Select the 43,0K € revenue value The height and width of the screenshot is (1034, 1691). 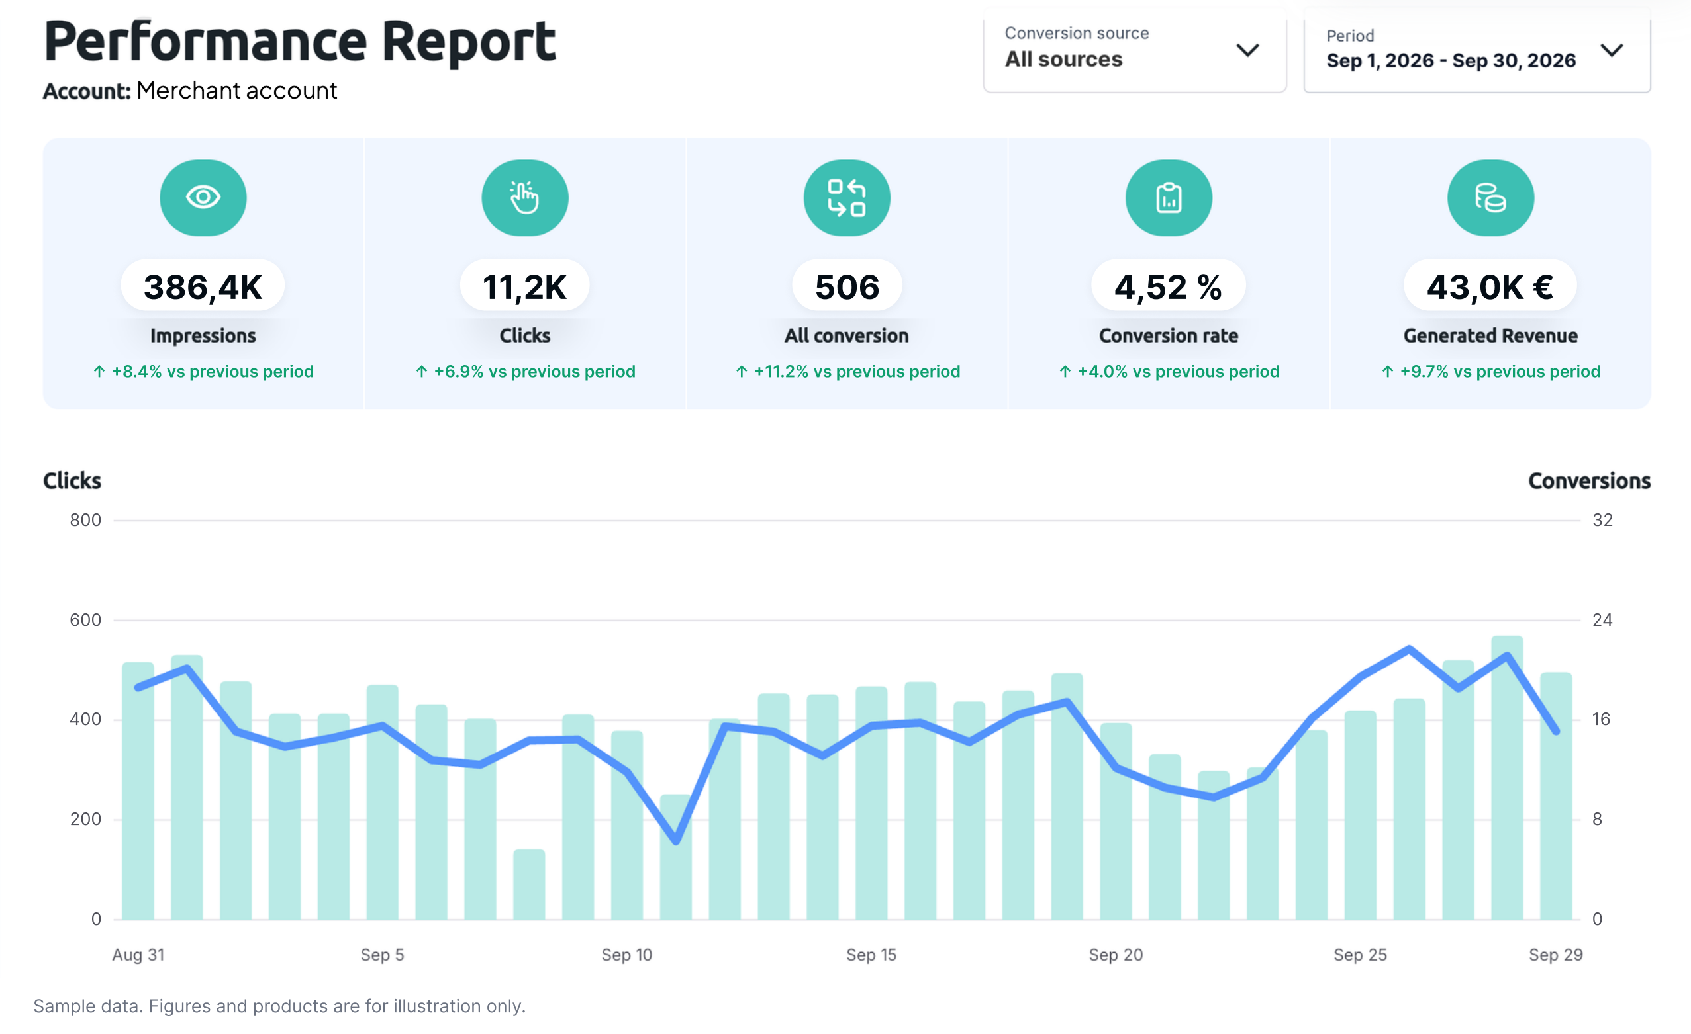1490,286
